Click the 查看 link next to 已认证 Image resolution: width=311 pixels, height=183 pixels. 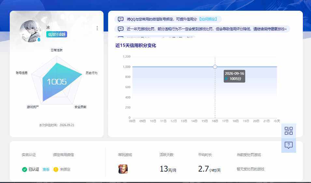(x=46, y=169)
